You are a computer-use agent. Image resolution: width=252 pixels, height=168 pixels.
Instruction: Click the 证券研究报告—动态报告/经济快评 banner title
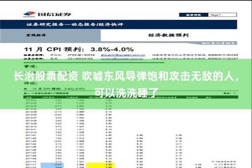75,24
